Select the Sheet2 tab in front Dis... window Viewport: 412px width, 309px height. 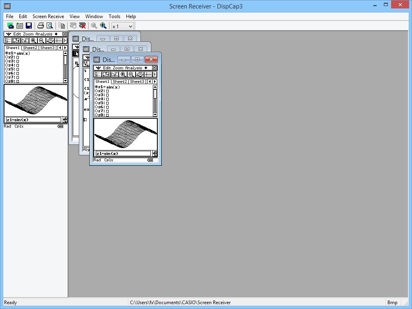(x=120, y=81)
